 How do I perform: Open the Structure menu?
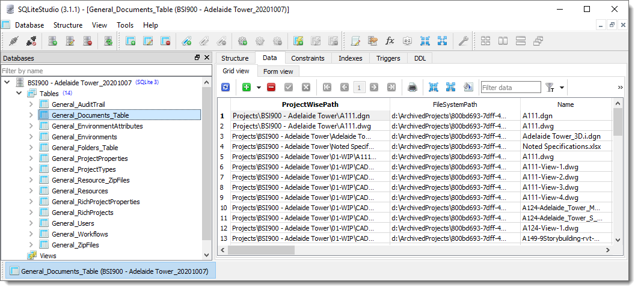[68, 25]
